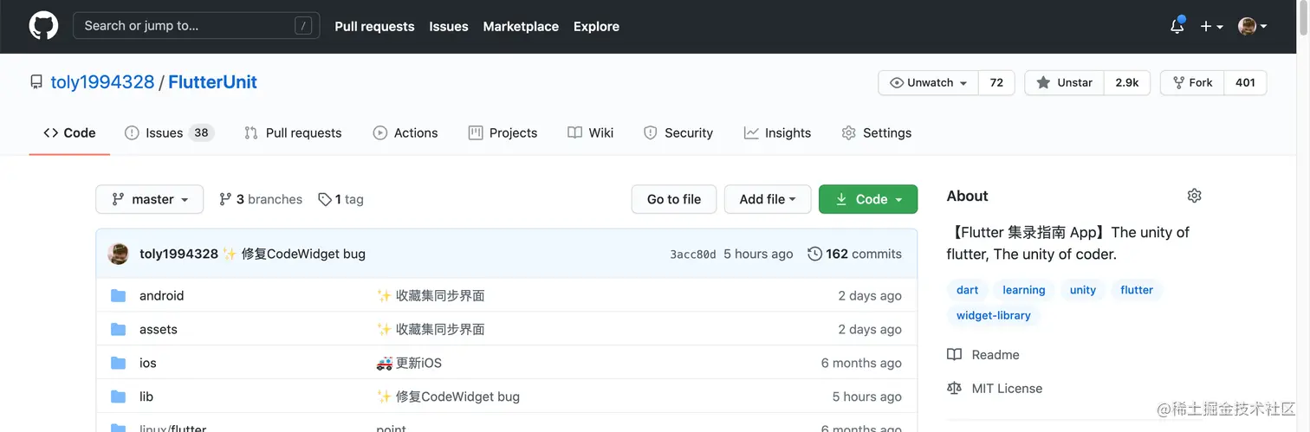
Task: View the 162 commits history
Action: click(x=854, y=254)
